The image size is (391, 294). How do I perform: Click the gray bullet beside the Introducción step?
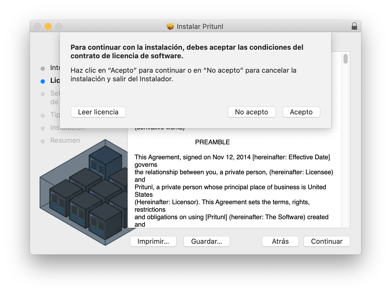(43, 68)
